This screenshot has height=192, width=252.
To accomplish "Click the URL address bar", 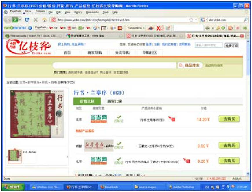I will [x=122, y=20].
